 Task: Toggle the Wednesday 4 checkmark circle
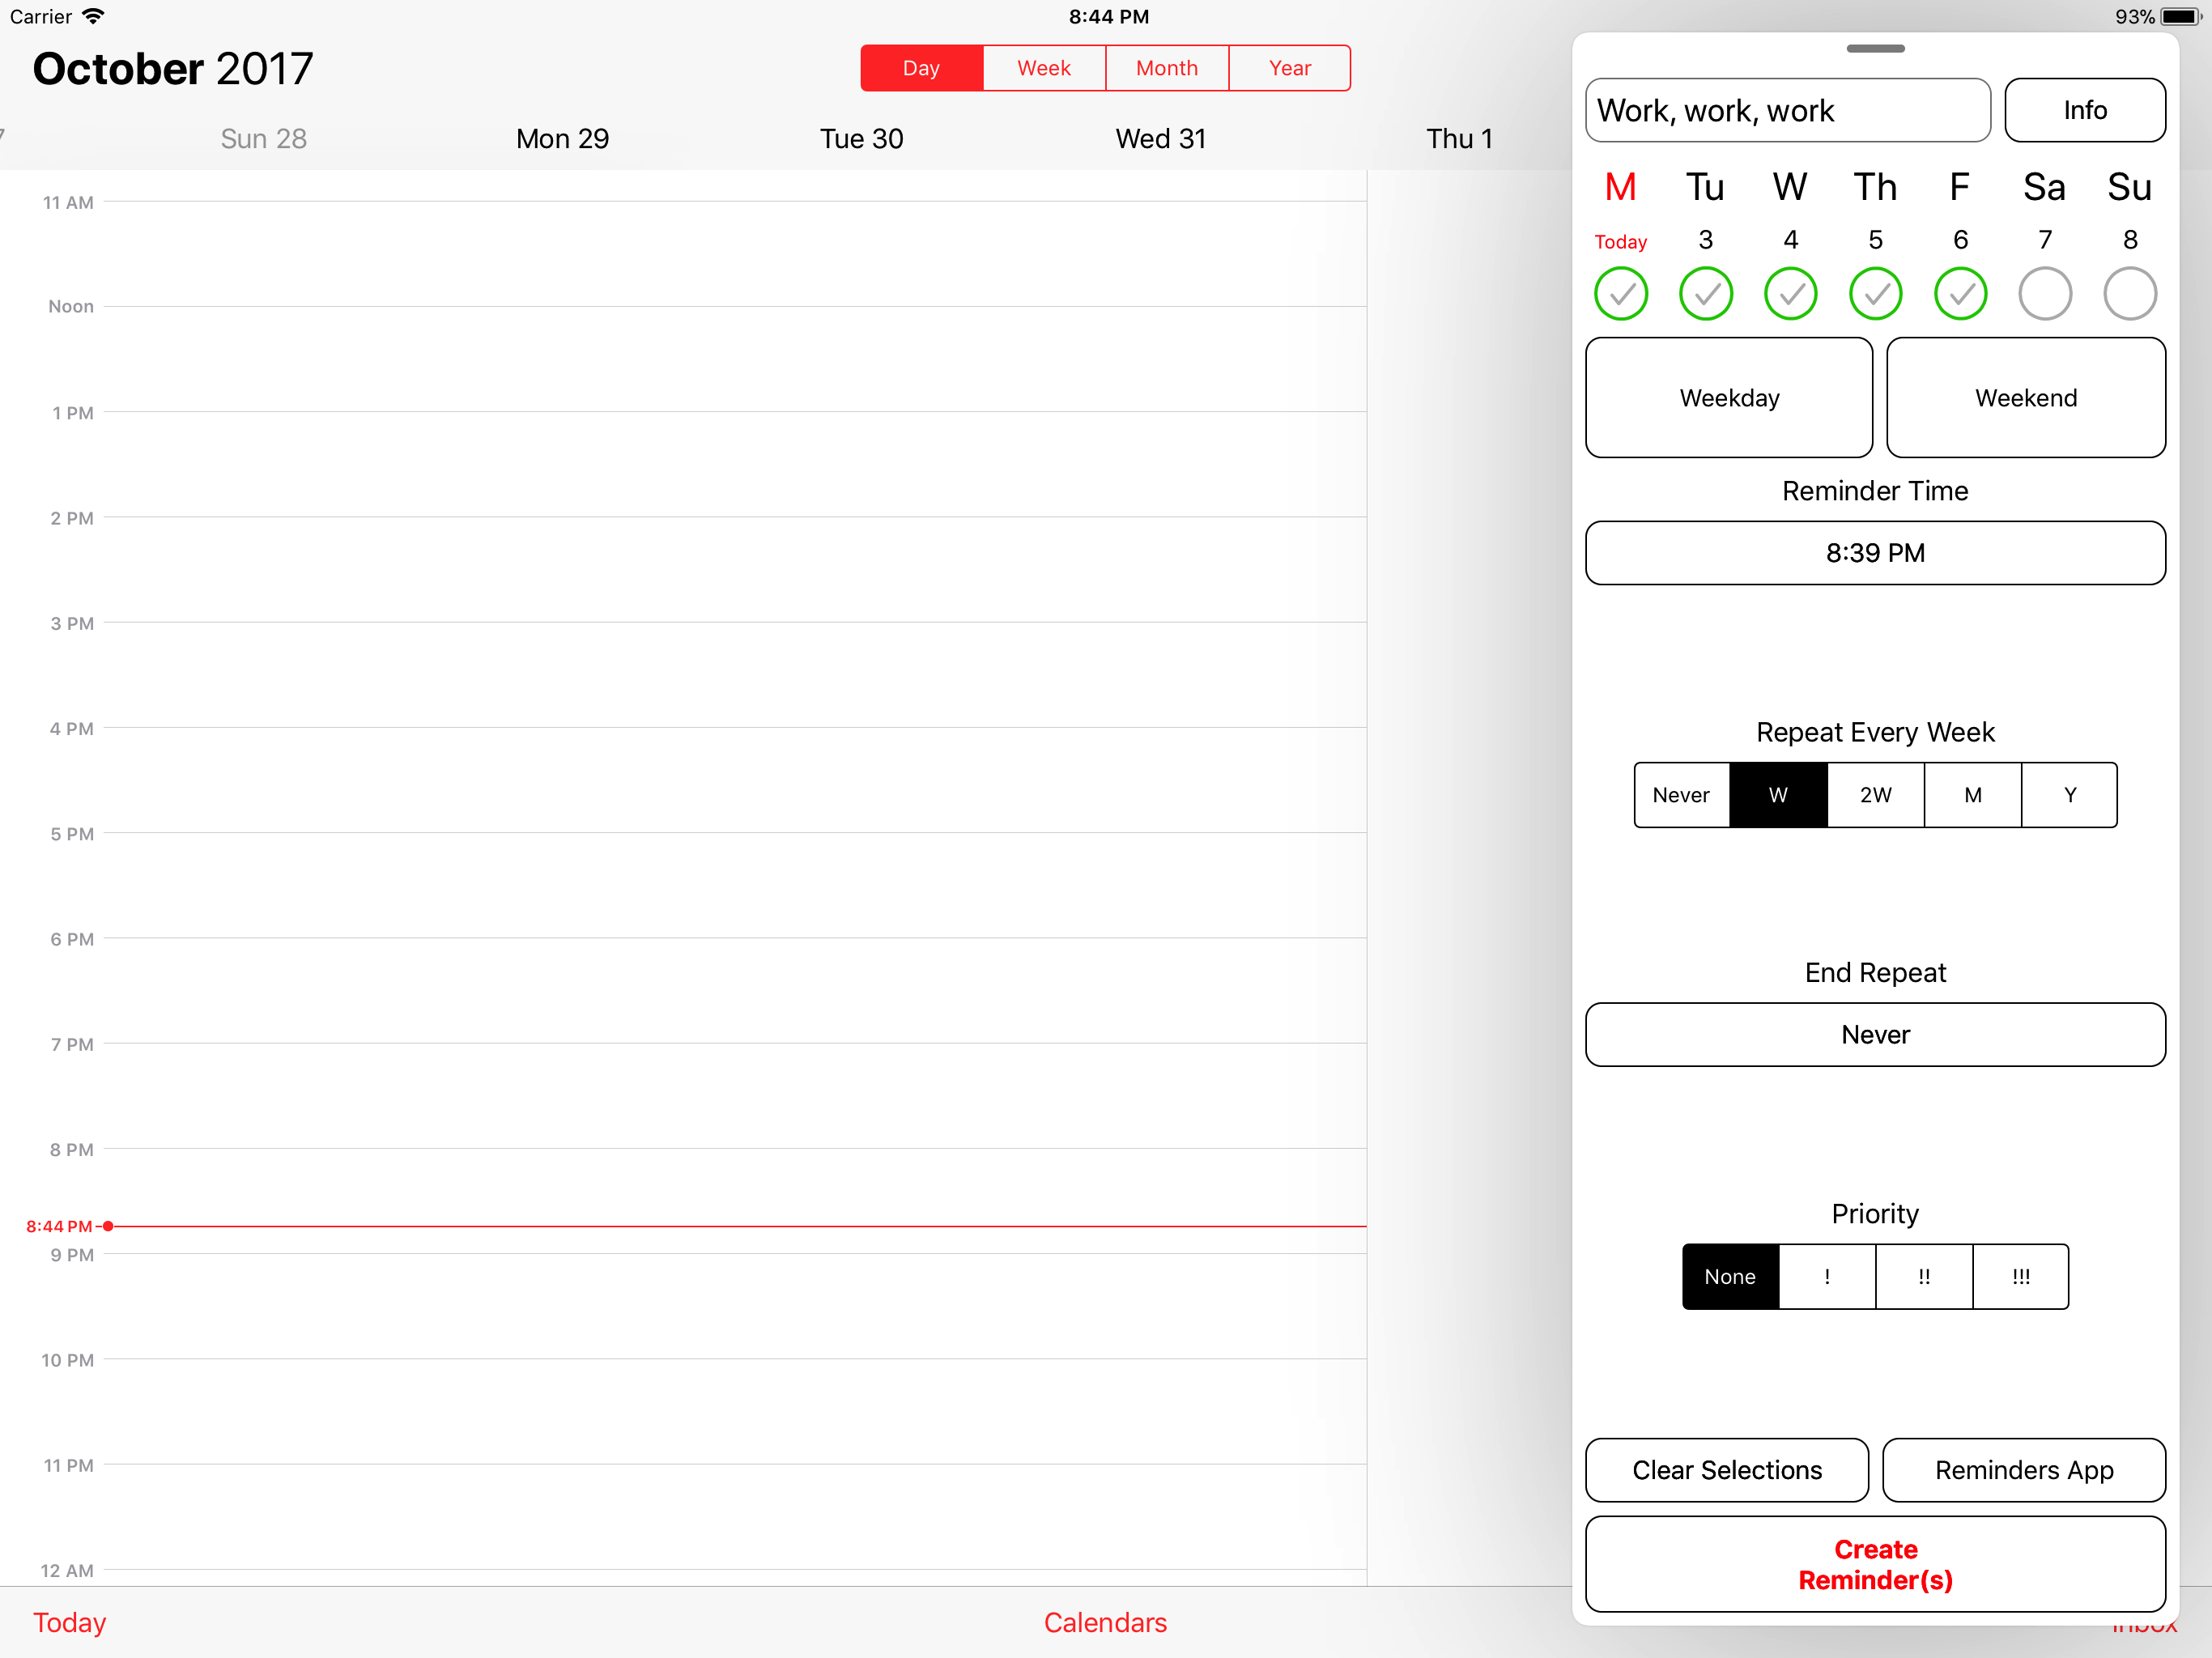(1790, 293)
